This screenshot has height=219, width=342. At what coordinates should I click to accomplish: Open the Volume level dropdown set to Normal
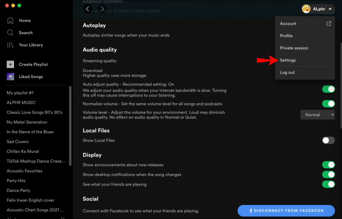point(318,115)
